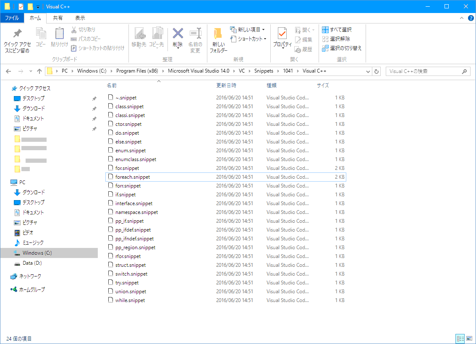Click the 貼り付け clipboard icon

pos(59,33)
